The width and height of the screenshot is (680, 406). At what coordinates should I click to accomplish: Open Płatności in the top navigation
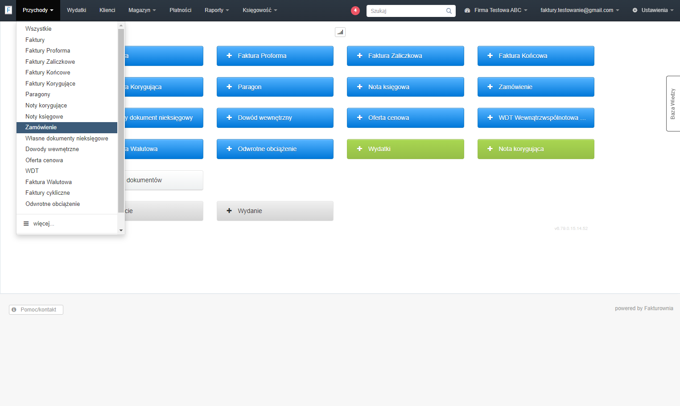180,10
